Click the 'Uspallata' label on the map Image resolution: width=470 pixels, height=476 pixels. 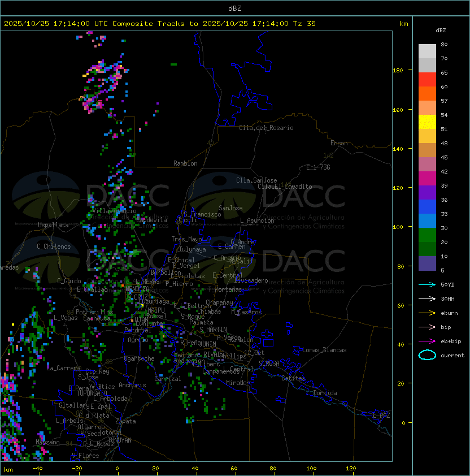tap(53, 225)
